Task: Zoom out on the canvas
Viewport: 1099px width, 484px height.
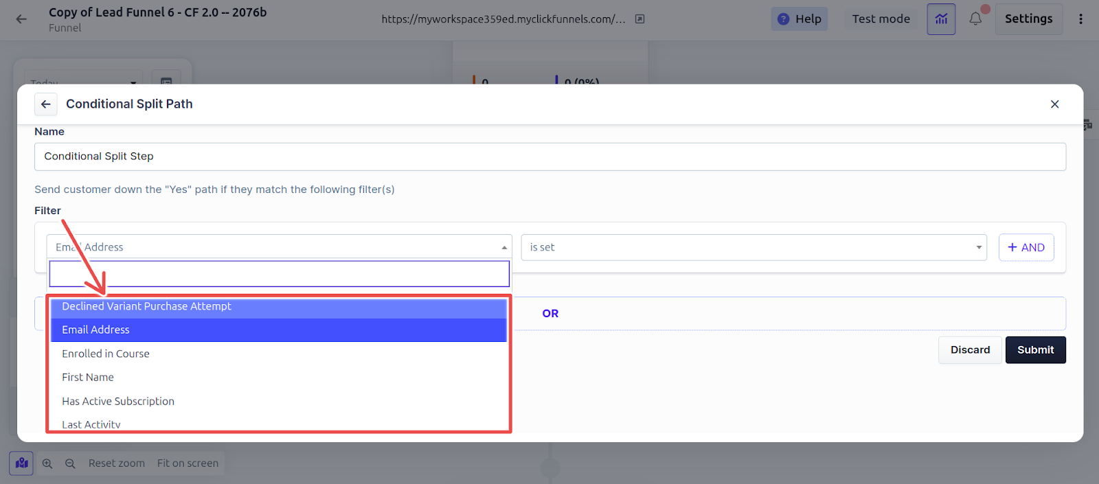Action: (x=70, y=463)
